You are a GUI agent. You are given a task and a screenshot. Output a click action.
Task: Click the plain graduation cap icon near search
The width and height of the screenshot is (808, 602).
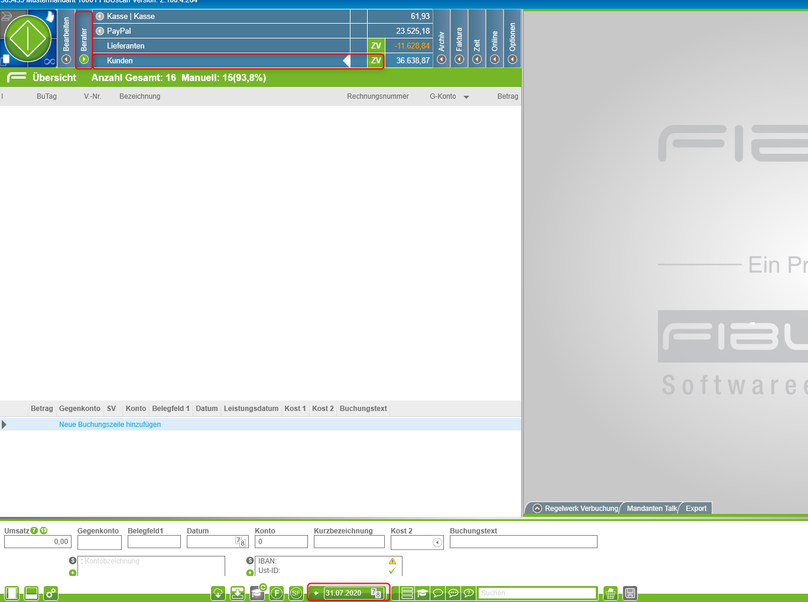click(x=423, y=593)
